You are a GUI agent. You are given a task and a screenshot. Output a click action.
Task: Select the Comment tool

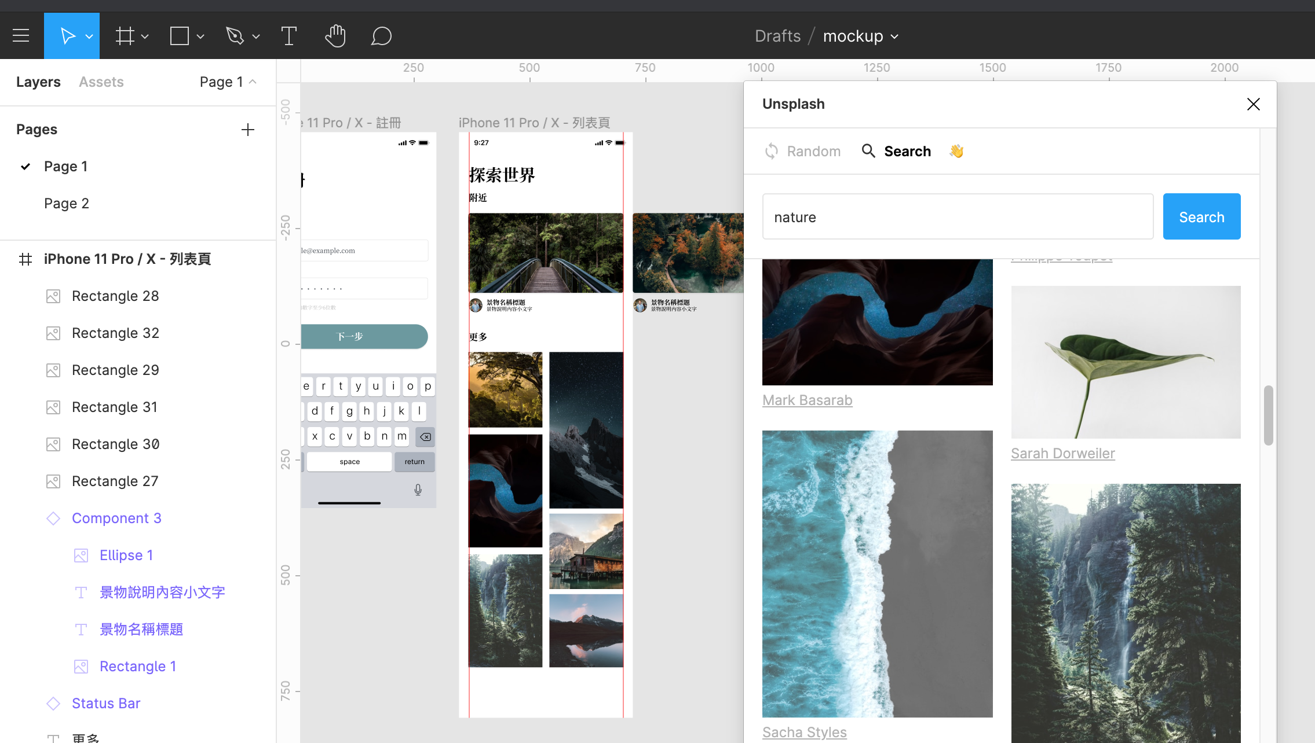coord(381,36)
